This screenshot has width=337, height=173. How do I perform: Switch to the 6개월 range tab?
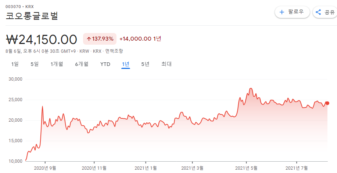pos(82,64)
